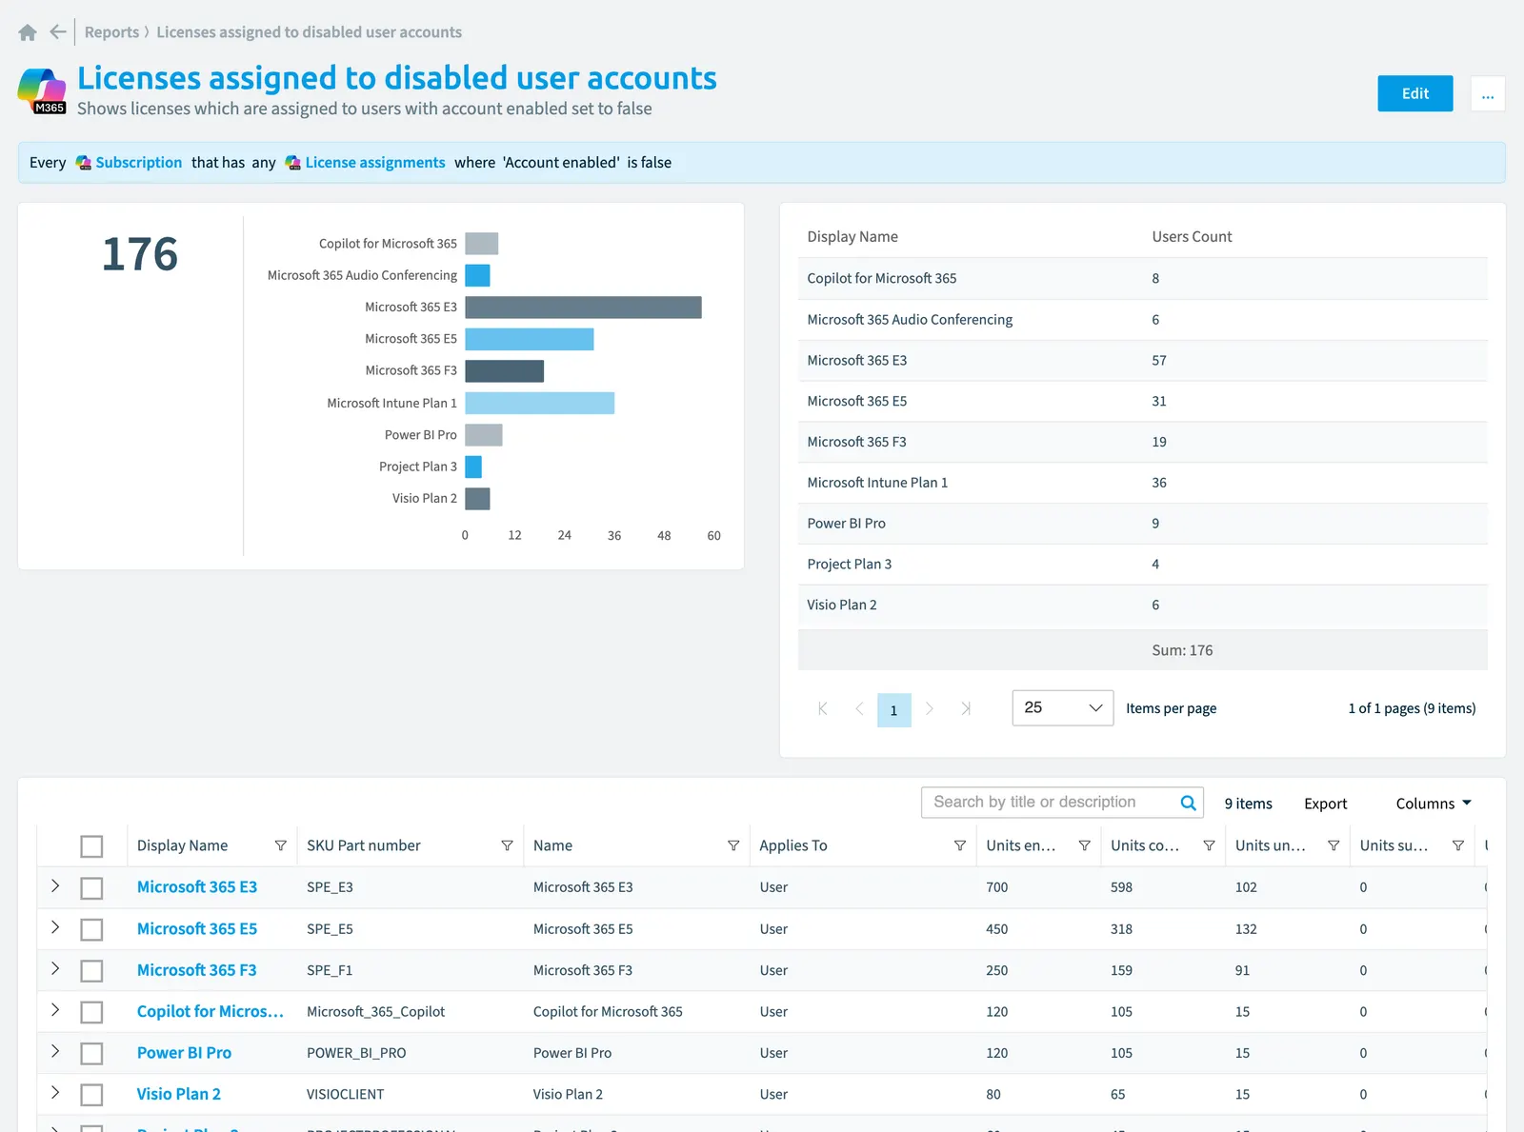Check the Copilot for Microsoft 365 row

91,1012
